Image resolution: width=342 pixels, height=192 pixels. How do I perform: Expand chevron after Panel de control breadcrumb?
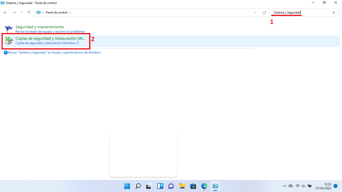(x=70, y=12)
